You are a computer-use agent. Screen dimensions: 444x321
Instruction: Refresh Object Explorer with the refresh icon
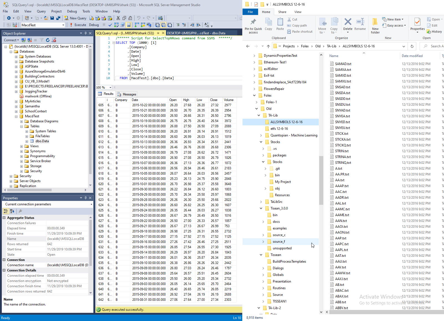(47, 40)
